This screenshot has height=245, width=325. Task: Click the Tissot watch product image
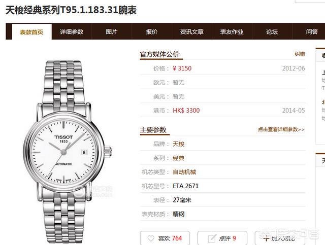coord(68,152)
